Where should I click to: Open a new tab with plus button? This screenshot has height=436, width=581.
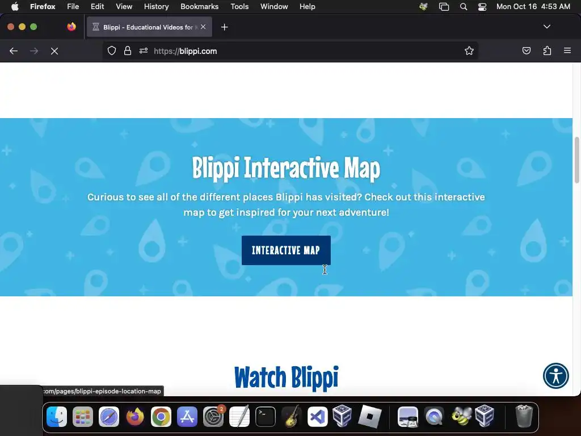point(224,27)
